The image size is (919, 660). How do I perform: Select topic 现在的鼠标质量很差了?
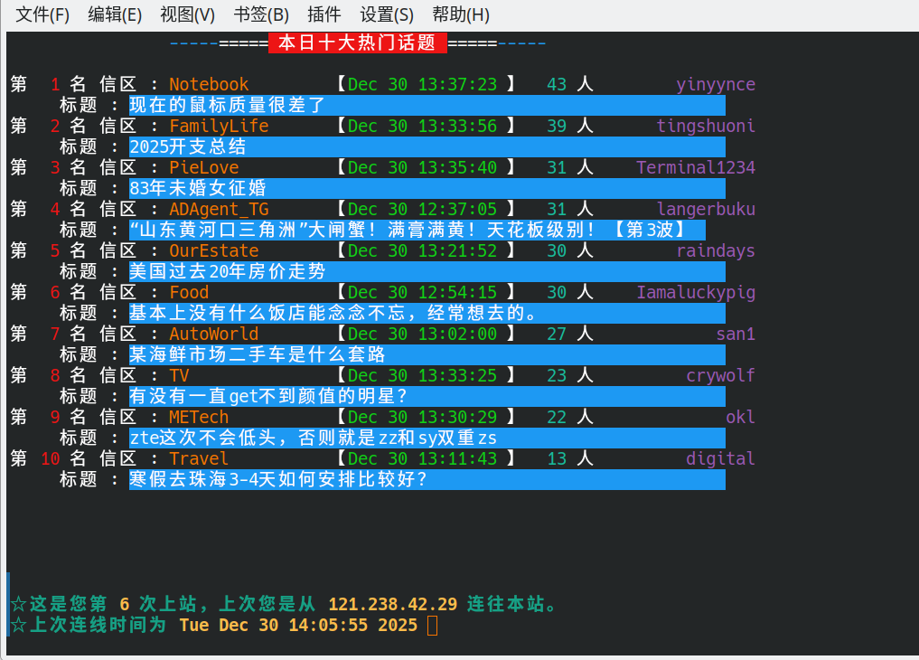(x=228, y=105)
